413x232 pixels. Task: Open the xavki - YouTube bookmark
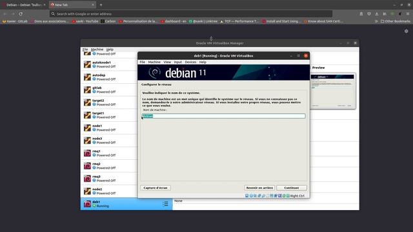pyautogui.click(x=85, y=21)
